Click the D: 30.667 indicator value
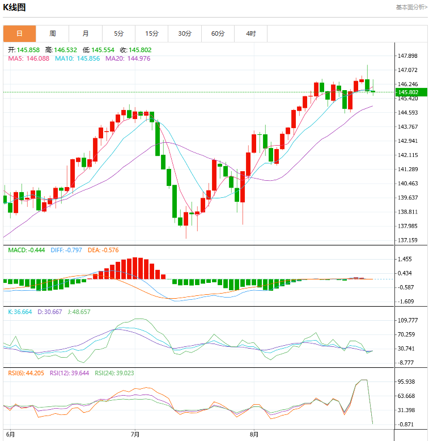Screen dimensions: 429x441 point(50,312)
